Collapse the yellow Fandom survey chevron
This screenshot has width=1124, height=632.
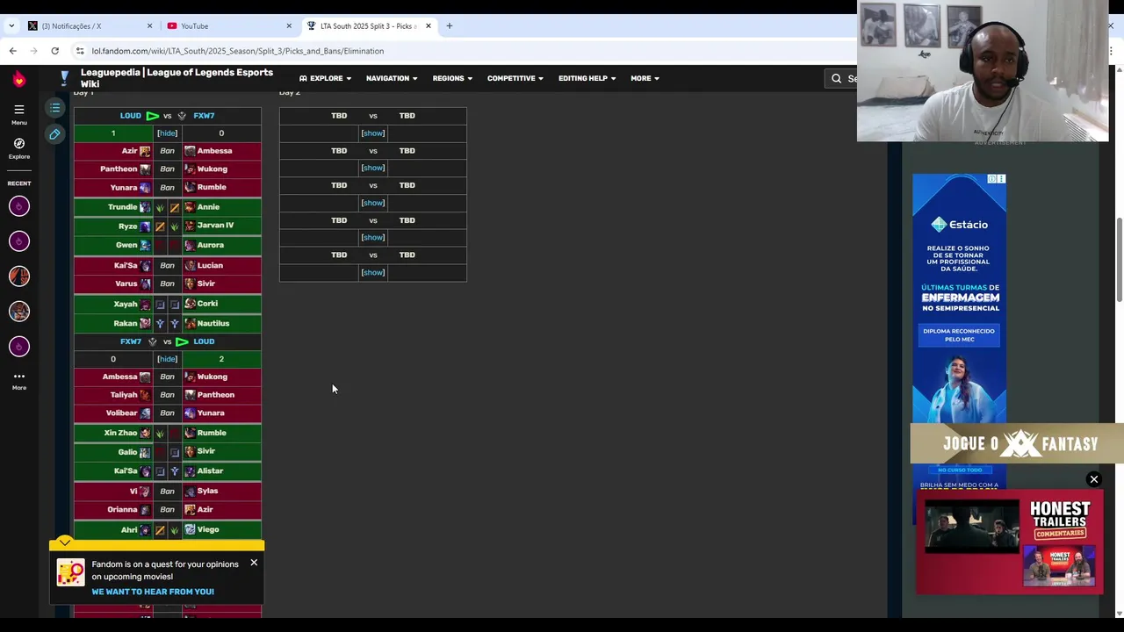65,542
